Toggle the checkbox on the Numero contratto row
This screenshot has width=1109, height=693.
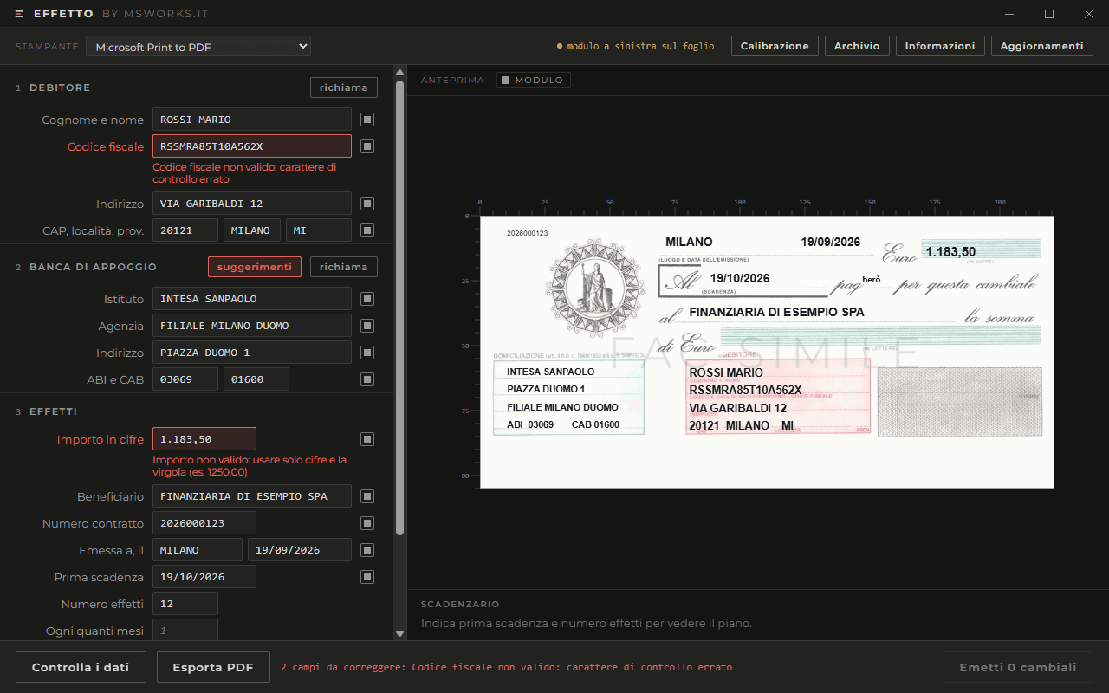pyautogui.click(x=367, y=523)
